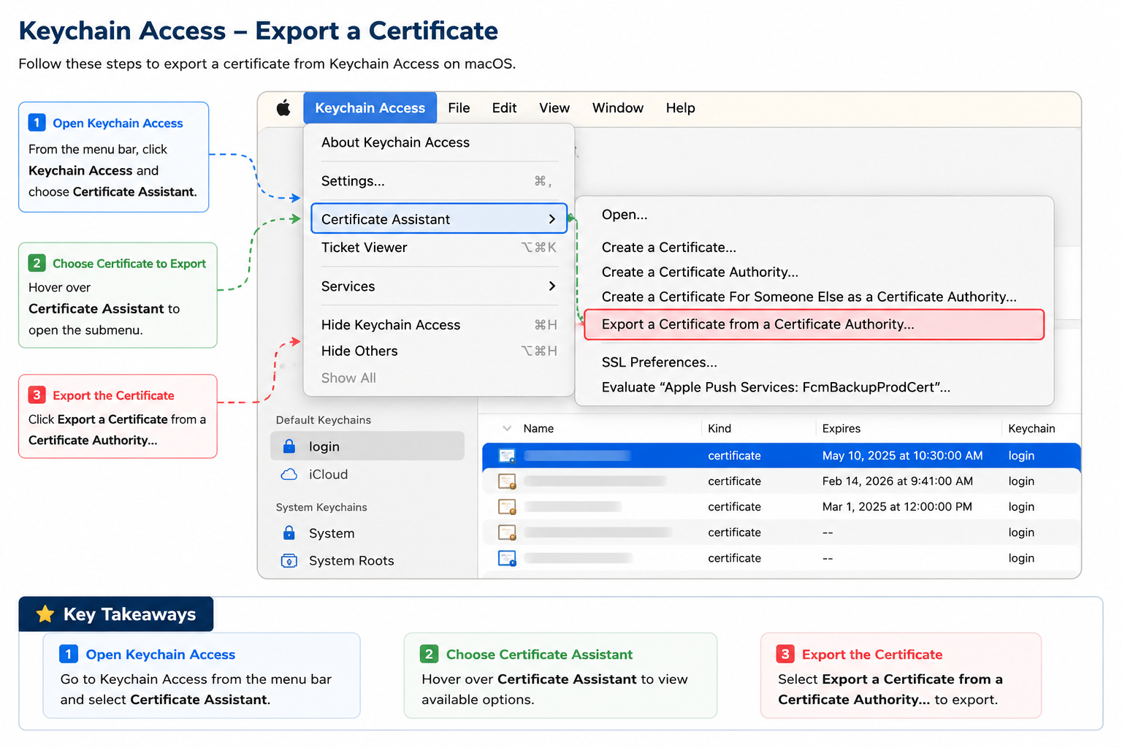Choose Create a Certificate... in submenu
The image size is (1122, 748).
tap(814, 248)
